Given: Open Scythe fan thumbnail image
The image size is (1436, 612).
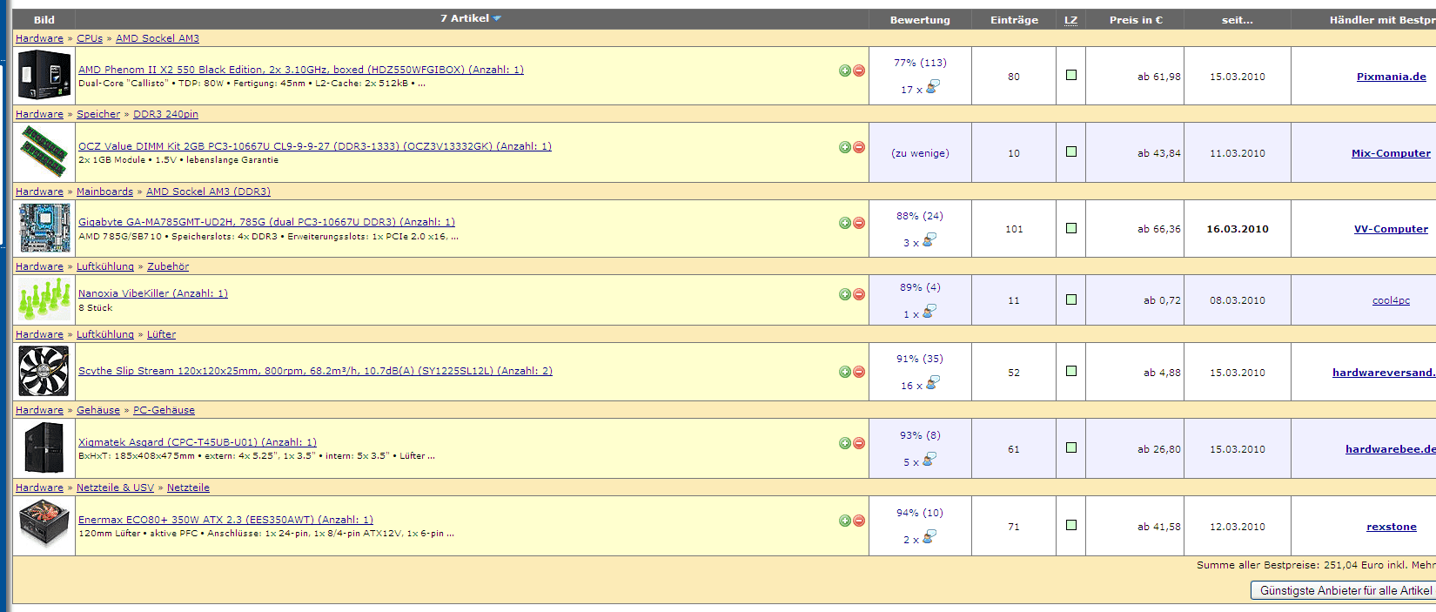Looking at the screenshot, I should tap(44, 371).
